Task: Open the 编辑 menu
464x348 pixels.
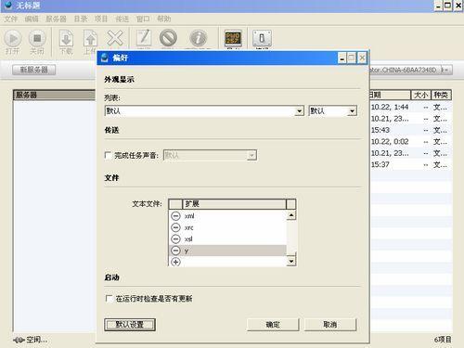Action: tap(32, 19)
